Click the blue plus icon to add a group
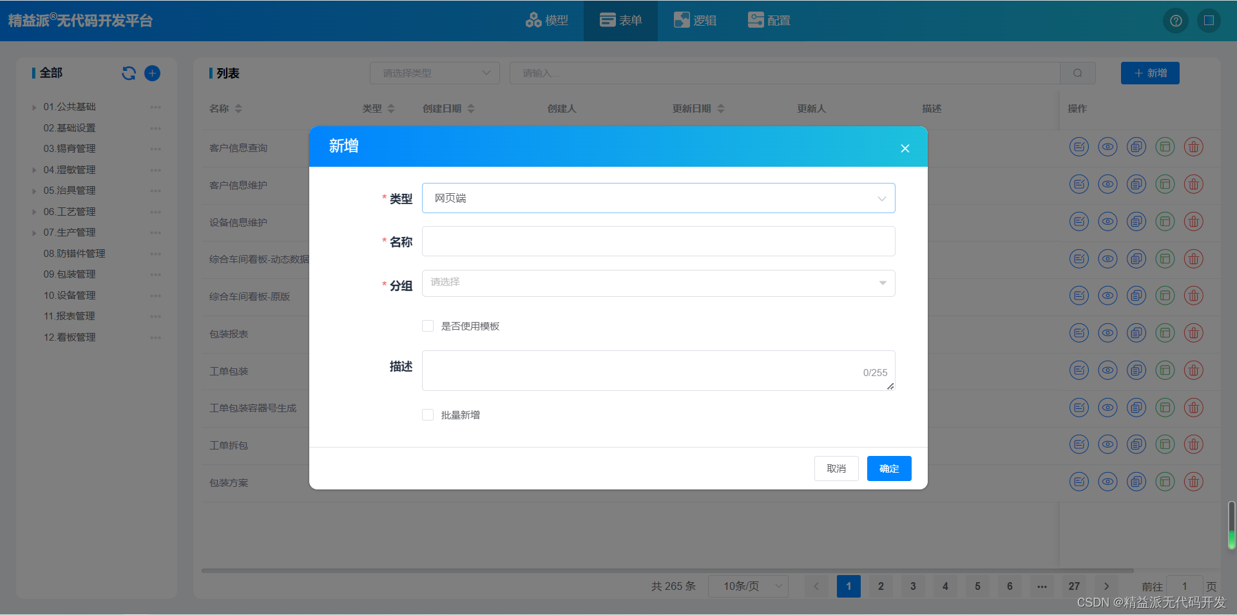The height and width of the screenshot is (615, 1237). pyautogui.click(x=152, y=73)
